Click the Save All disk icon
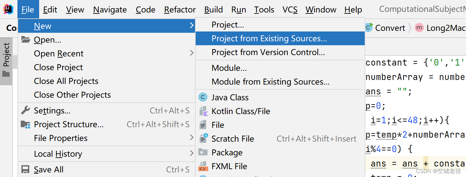The image size is (466, 177). coord(25,169)
